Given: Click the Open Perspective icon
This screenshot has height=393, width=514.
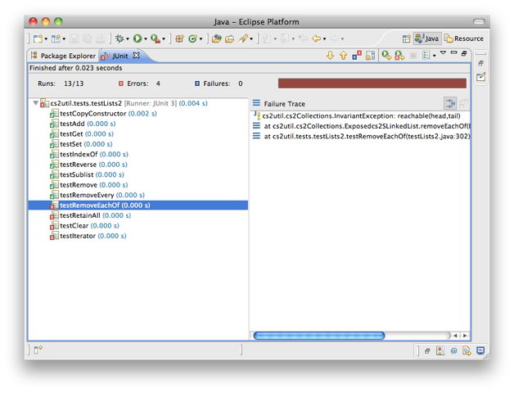Looking at the screenshot, I should tap(407, 38).
